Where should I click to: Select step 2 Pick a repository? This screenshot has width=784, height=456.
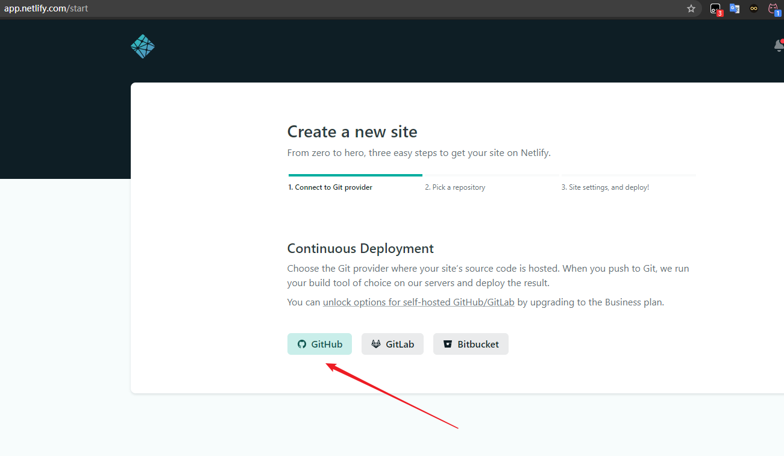[455, 187]
